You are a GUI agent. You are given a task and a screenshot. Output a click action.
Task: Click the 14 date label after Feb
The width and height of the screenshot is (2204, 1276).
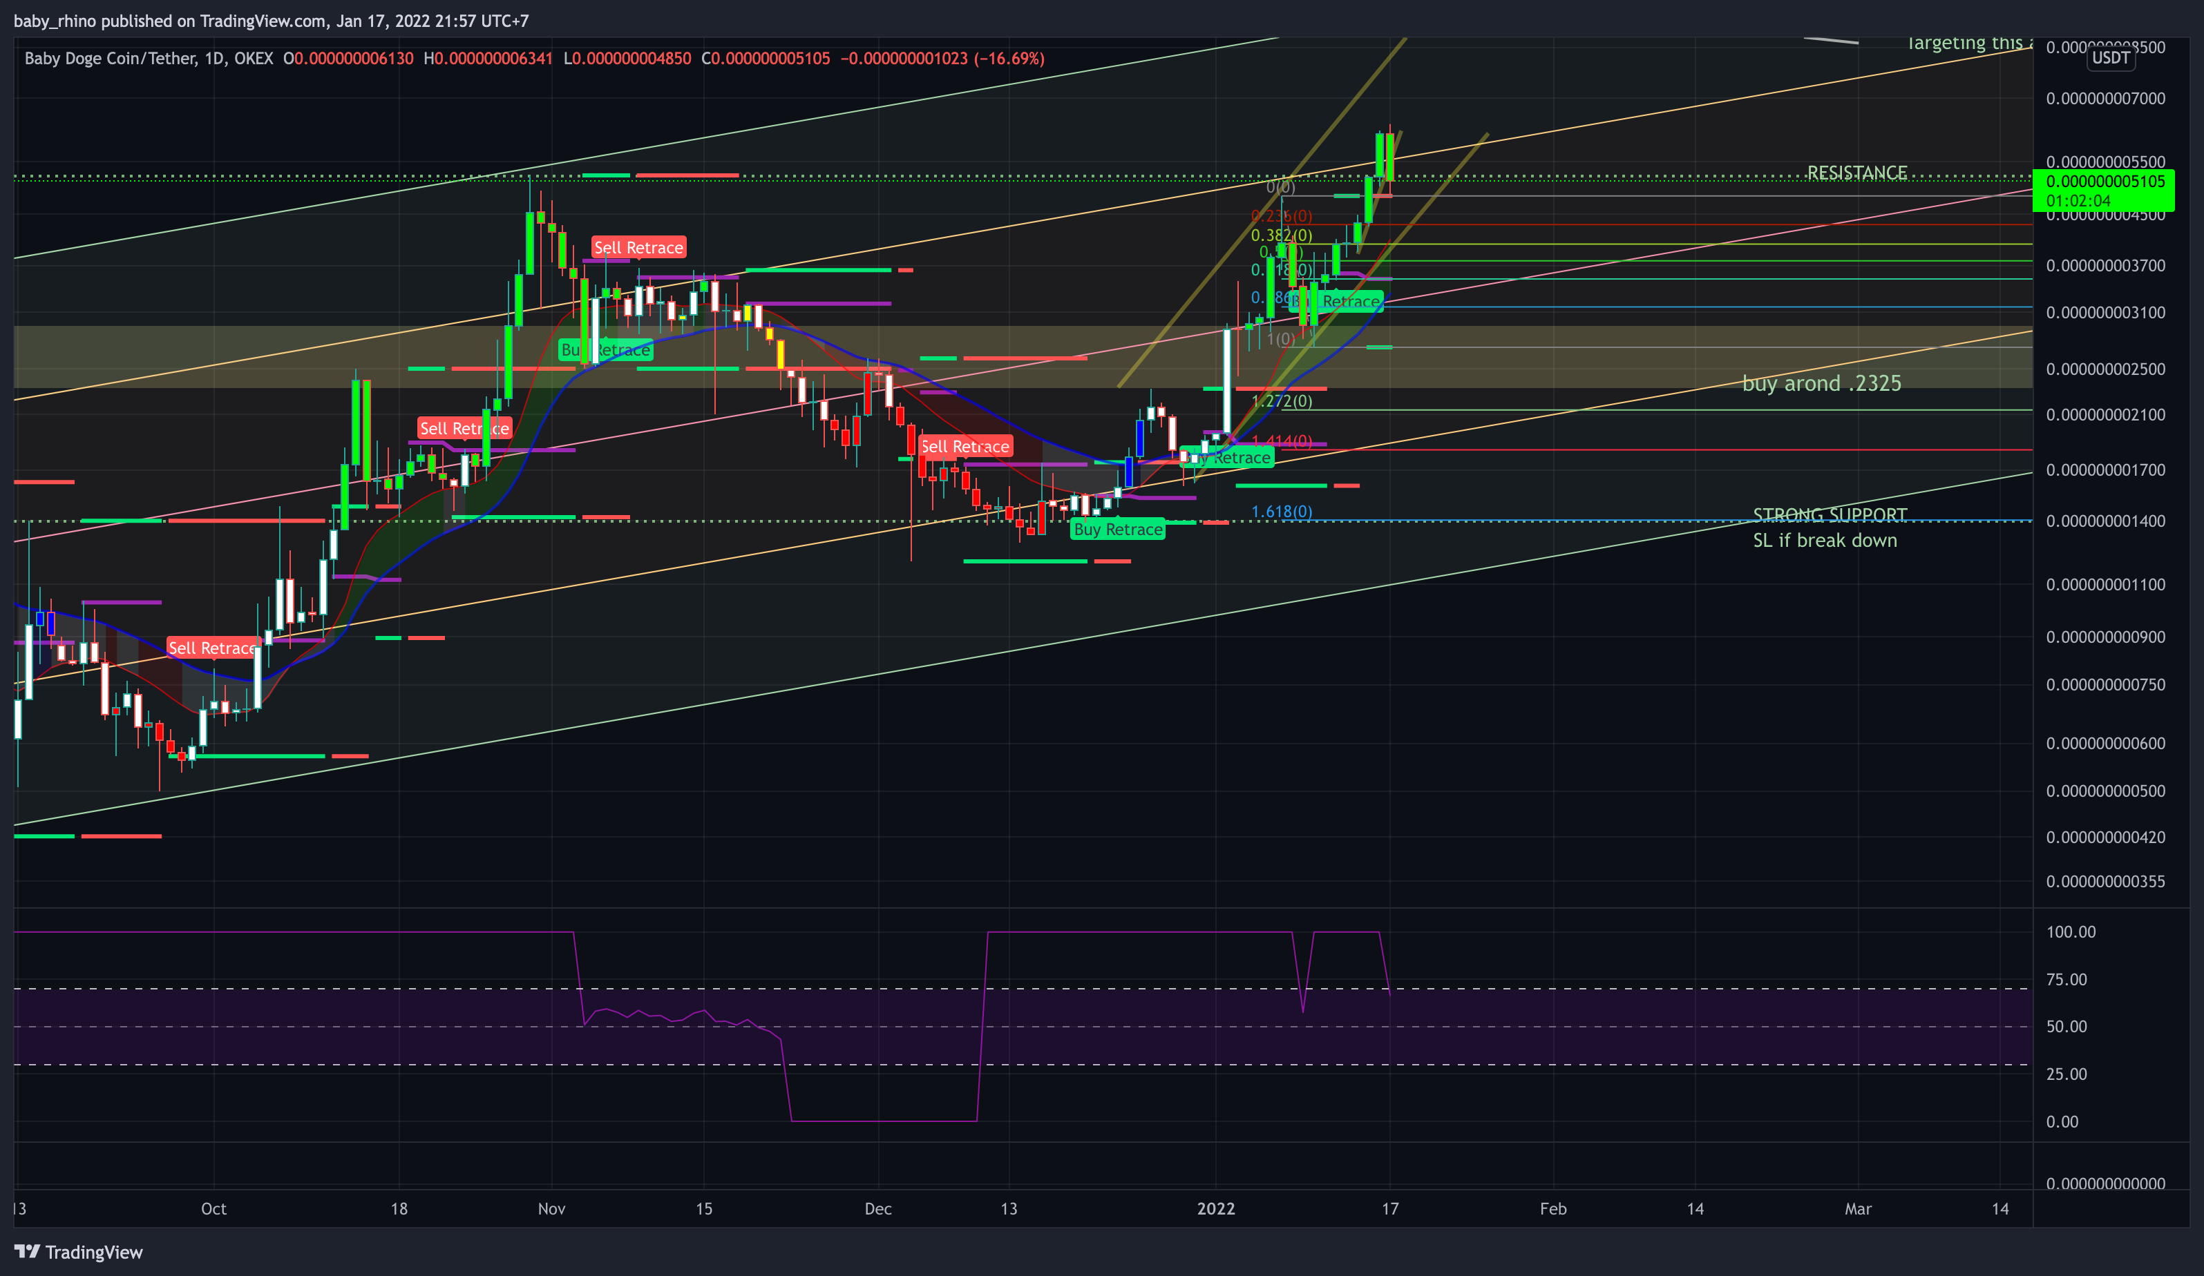point(1695,1209)
